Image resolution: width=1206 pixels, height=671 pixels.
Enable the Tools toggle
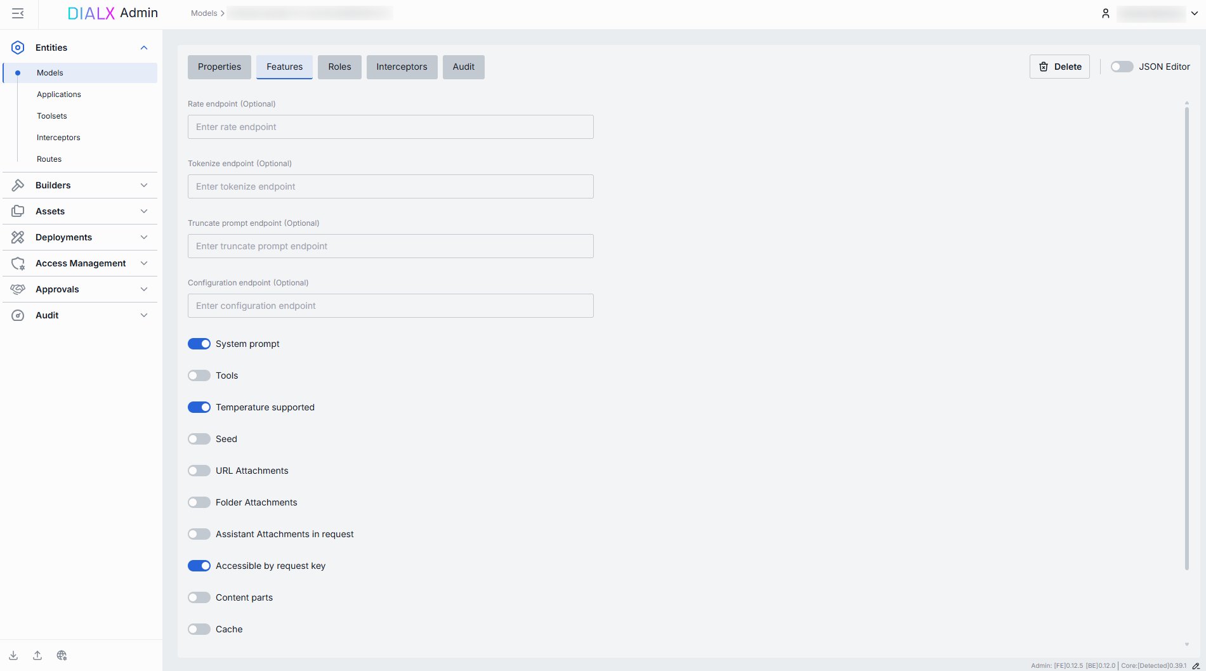pyautogui.click(x=199, y=375)
